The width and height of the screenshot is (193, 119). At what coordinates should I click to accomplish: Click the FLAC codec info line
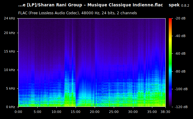pyautogui.click(x=78, y=13)
